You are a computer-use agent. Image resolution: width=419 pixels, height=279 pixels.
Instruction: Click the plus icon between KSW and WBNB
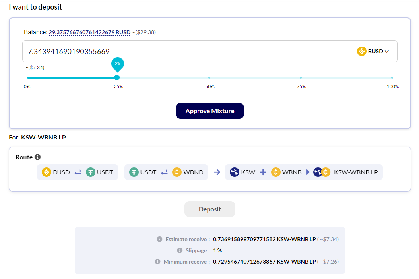(263, 172)
